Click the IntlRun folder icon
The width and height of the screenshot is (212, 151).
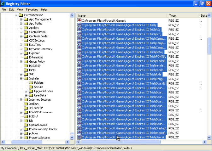point(26,104)
